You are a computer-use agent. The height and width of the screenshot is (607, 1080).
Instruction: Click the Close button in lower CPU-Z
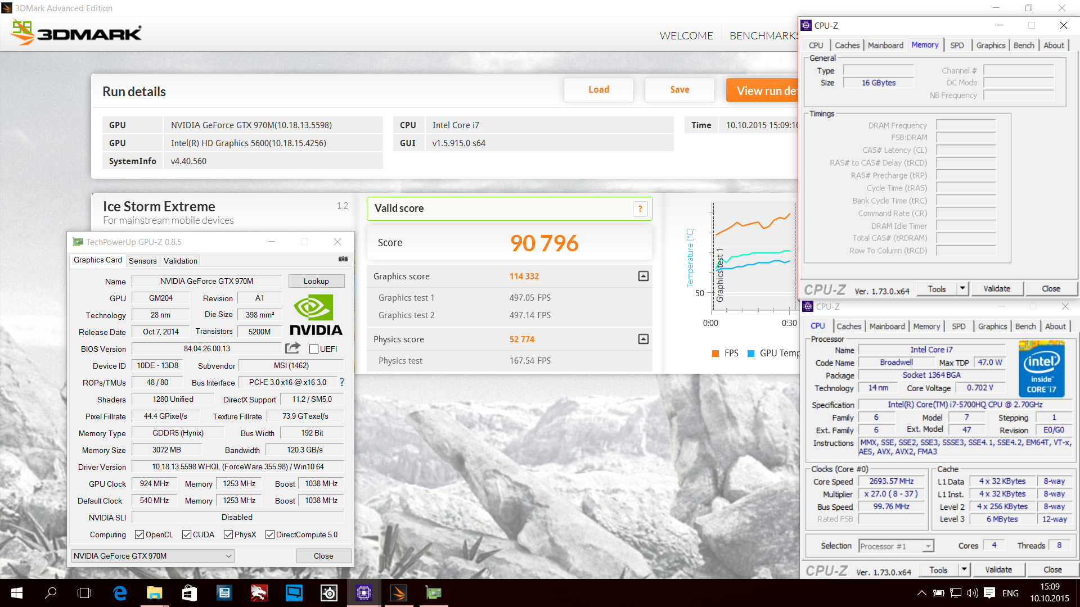pyautogui.click(x=1052, y=570)
